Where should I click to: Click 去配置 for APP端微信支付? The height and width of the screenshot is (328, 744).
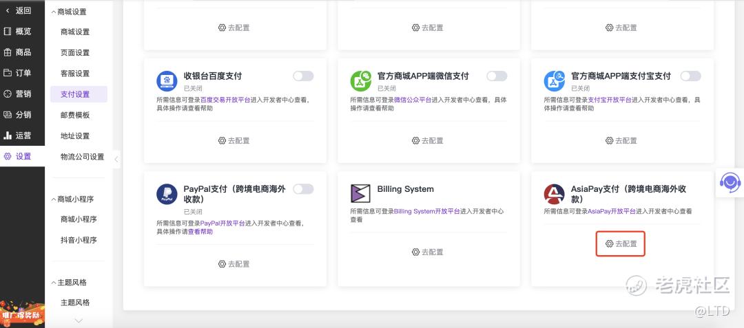[428, 140]
